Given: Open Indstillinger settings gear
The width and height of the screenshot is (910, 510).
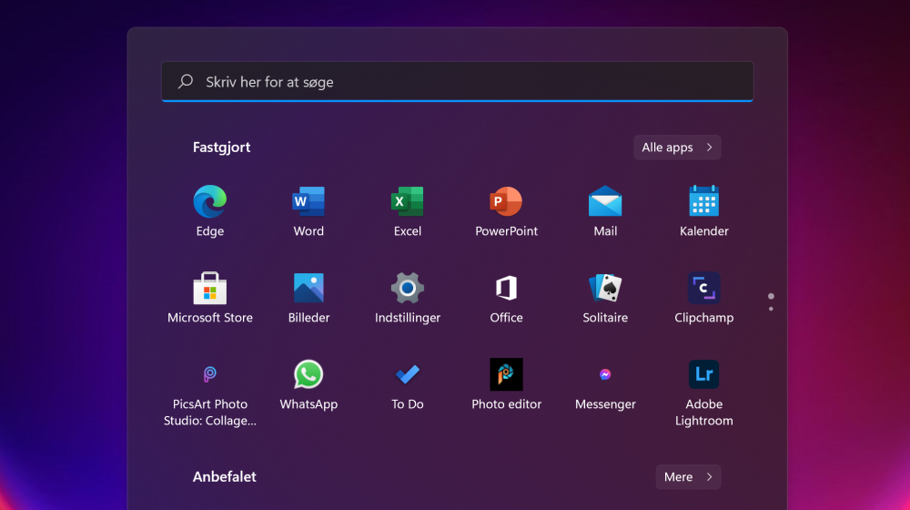Looking at the screenshot, I should [x=408, y=289].
